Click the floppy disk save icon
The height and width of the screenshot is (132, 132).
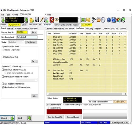(x=37, y=20)
